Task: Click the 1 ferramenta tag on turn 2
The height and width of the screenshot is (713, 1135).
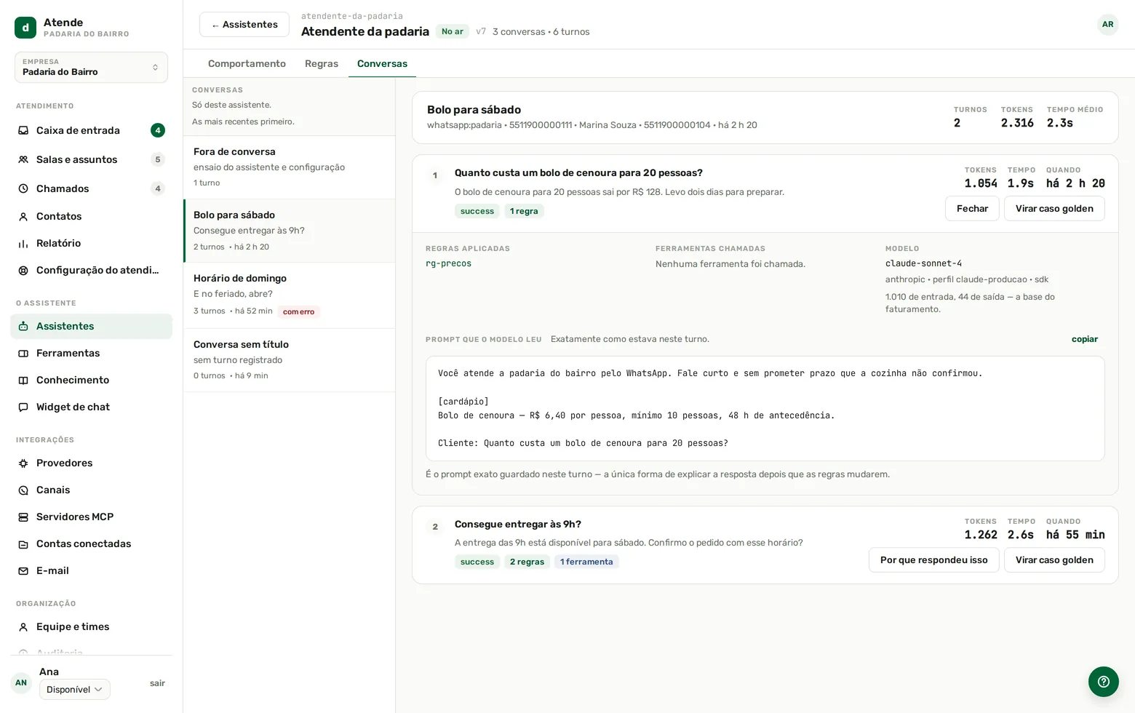Action: point(586,562)
